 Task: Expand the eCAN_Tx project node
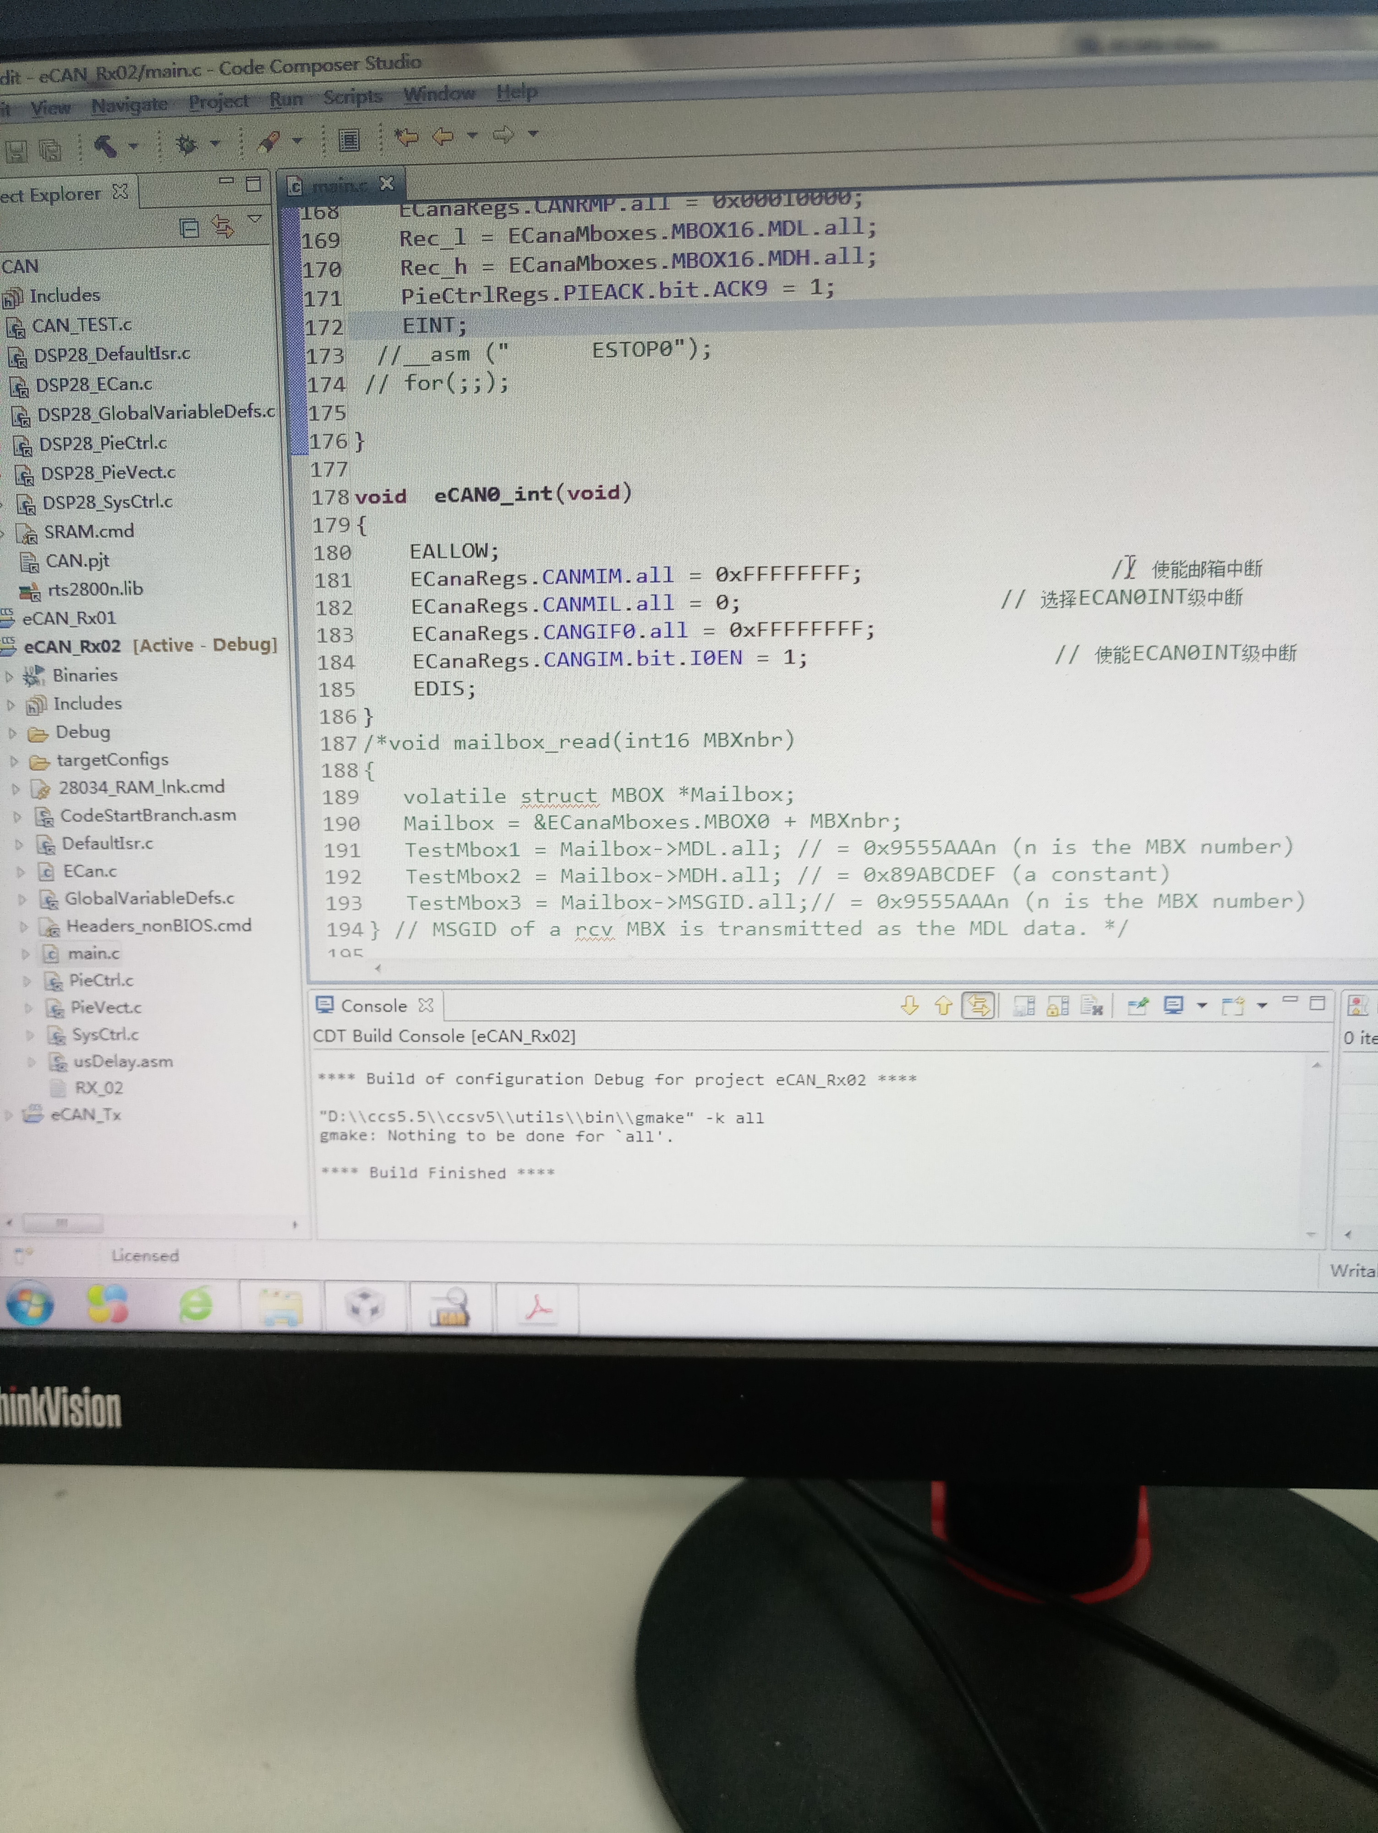click(8, 1115)
